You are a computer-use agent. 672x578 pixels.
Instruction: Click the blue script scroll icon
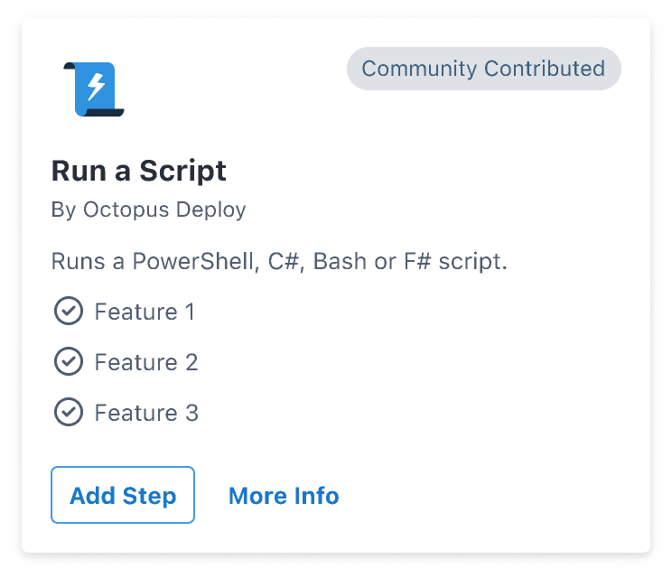point(97,89)
